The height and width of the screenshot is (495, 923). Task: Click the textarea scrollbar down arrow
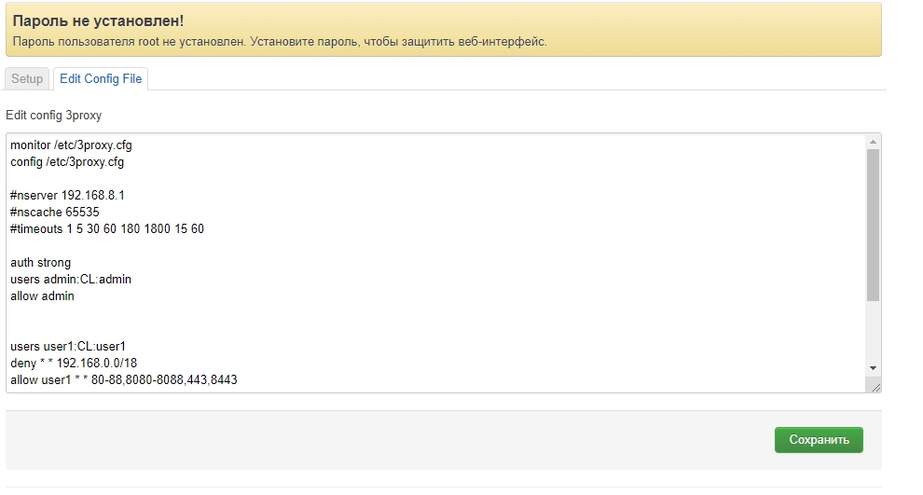point(873,368)
